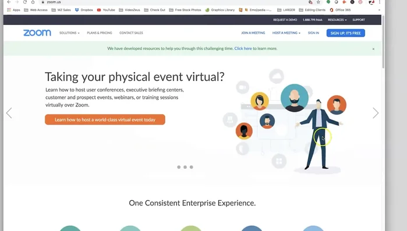Open the browser home page icon

coord(33,2)
